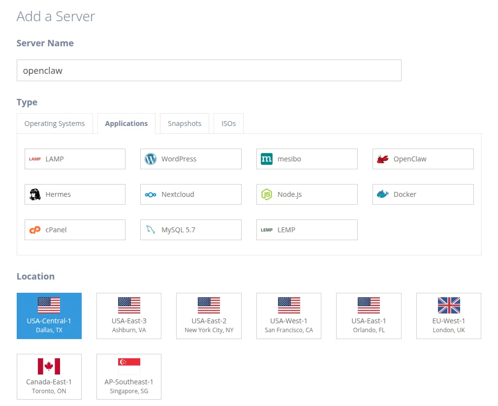This screenshot has height=406, width=498.
Task: Click the Hermes portrait icon
Action: coord(35,194)
